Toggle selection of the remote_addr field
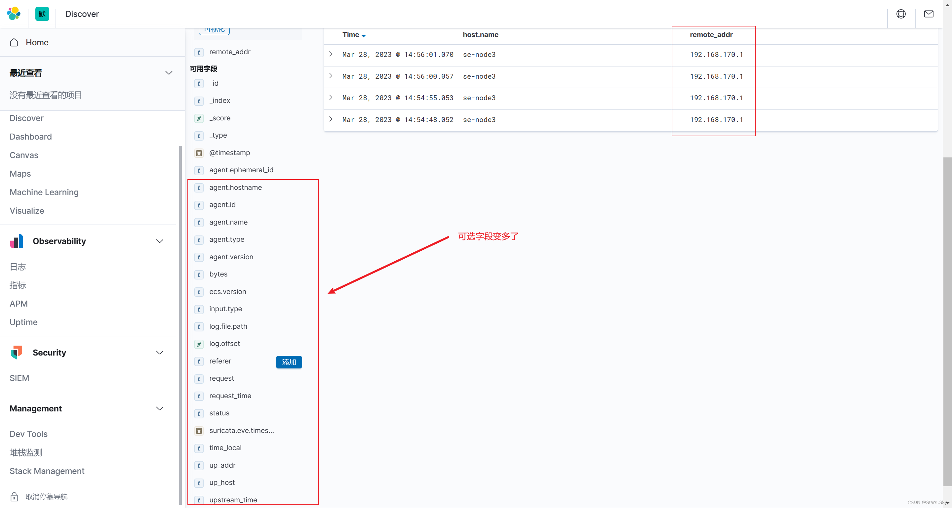Image resolution: width=952 pixels, height=508 pixels. click(x=229, y=52)
